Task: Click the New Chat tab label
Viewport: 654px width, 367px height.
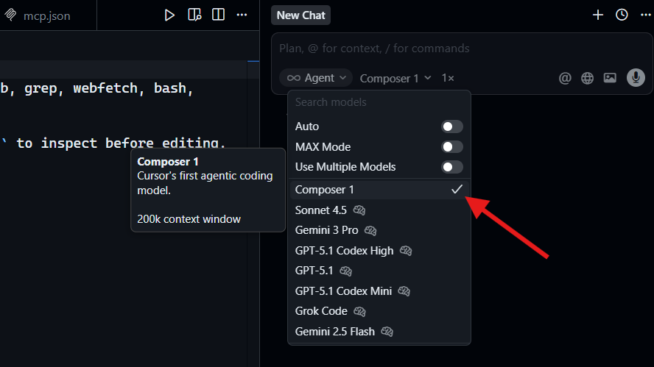Action: 300,15
